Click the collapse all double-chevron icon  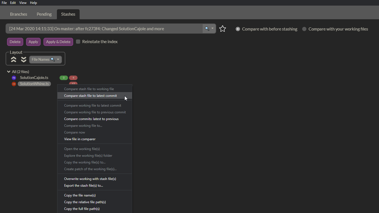pos(14,59)
